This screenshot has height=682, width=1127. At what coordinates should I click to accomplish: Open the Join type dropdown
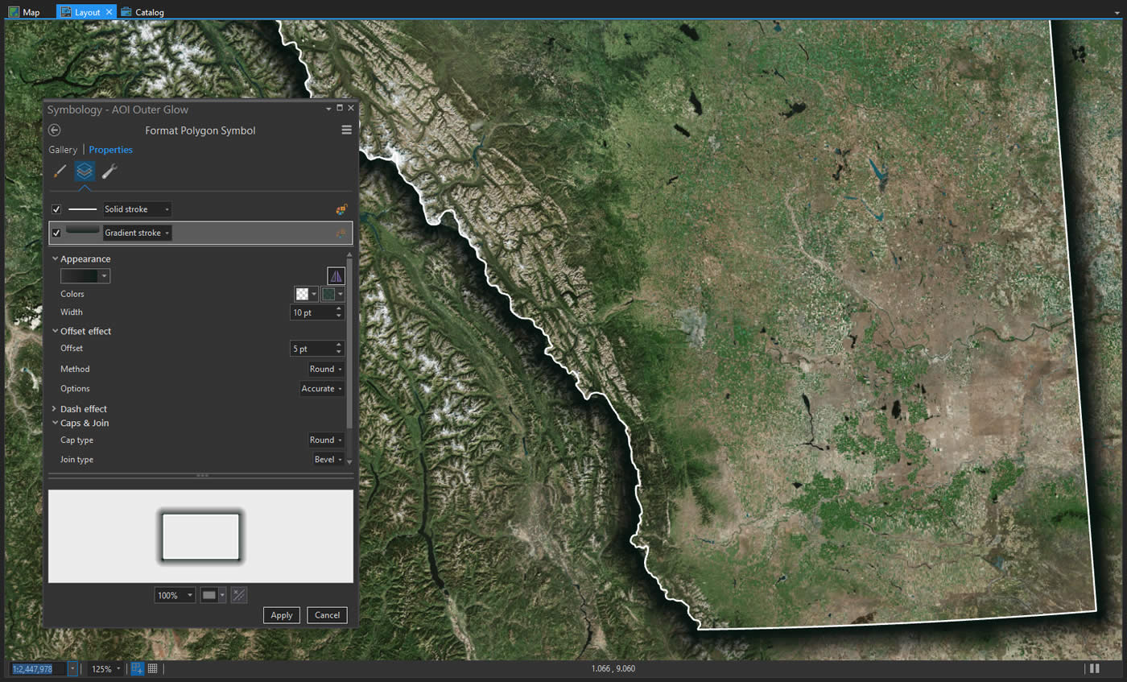click(x=328, y=460)
